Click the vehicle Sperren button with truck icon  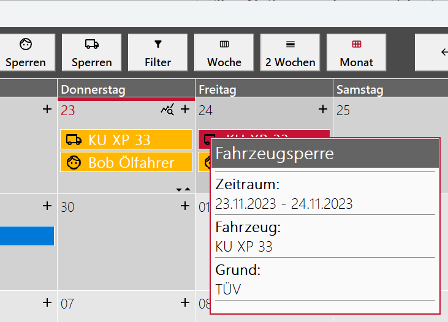pyautogui.click(x=92, y=53)
